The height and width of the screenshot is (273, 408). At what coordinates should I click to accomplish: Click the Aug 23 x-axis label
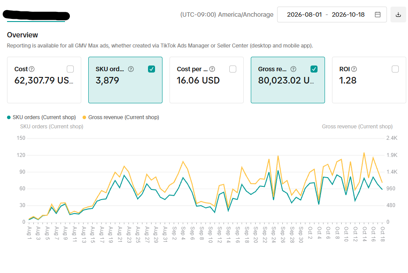[x=129, y=234]
